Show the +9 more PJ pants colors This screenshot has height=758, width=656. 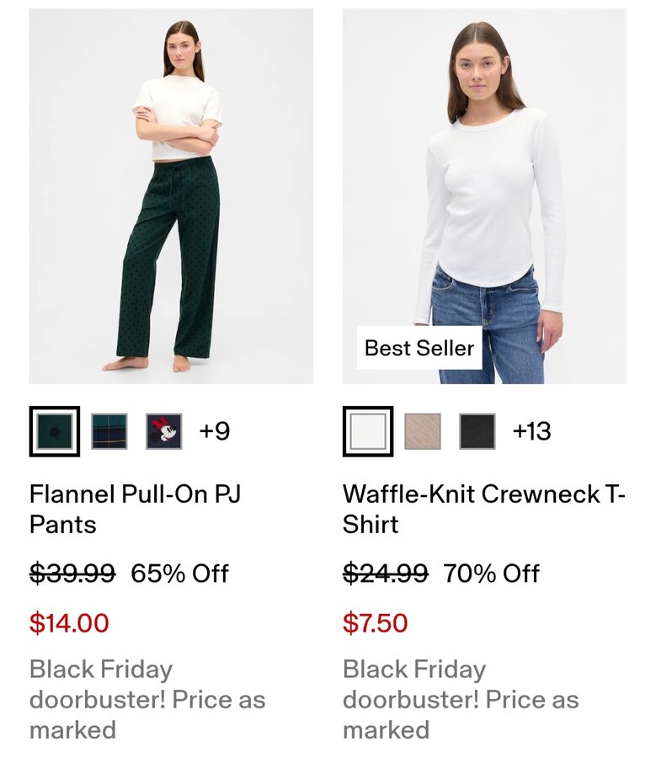click(215, 431)
